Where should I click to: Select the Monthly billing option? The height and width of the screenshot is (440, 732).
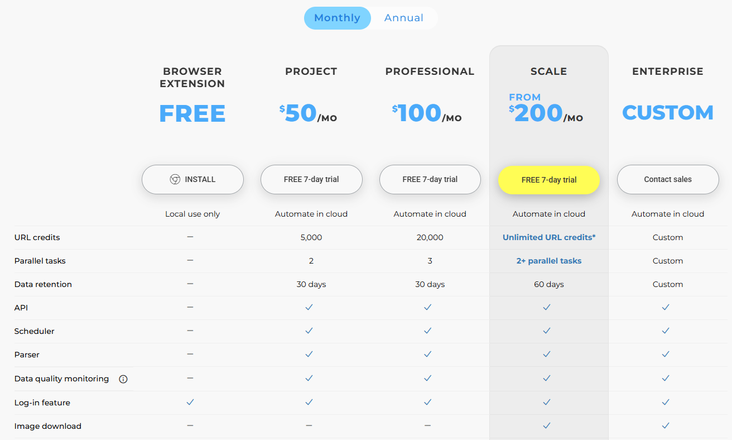pyautogui.click(x=337, y=17)
